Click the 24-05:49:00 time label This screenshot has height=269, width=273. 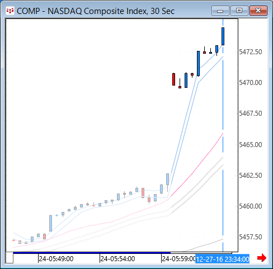(56, 259)
